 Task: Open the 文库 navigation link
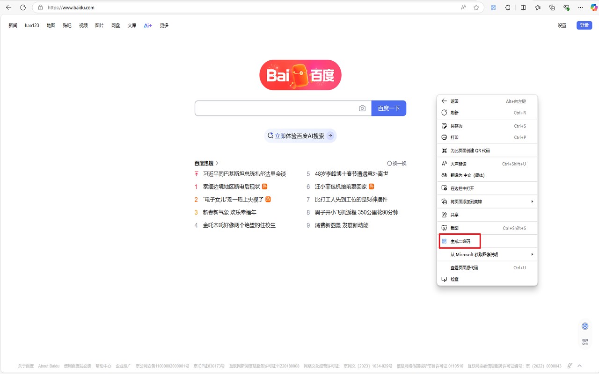pos(132,25)
